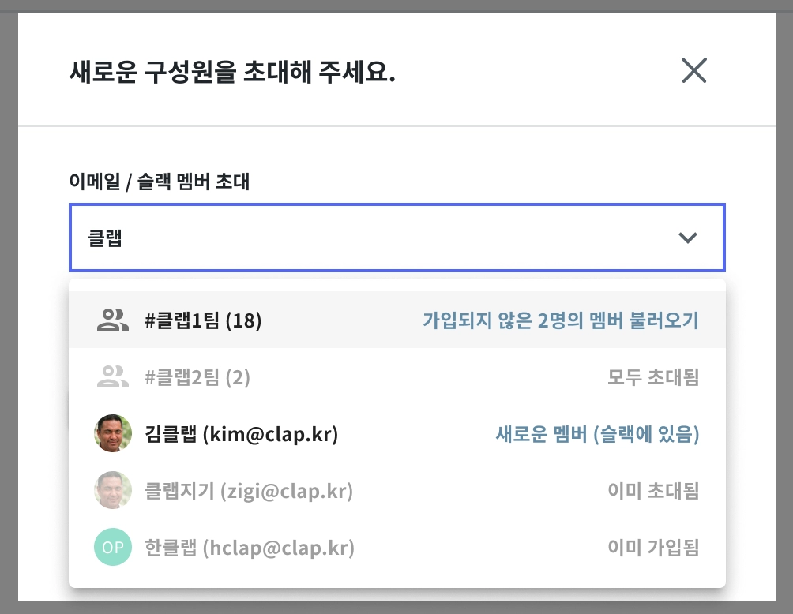The image size is (793, 614).
Task: Click the OP avatar for 한클랩
Action: [x=113, y=548]
